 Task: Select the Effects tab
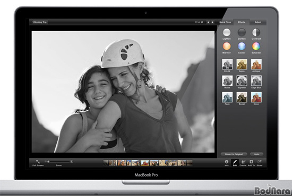(242, 22)
